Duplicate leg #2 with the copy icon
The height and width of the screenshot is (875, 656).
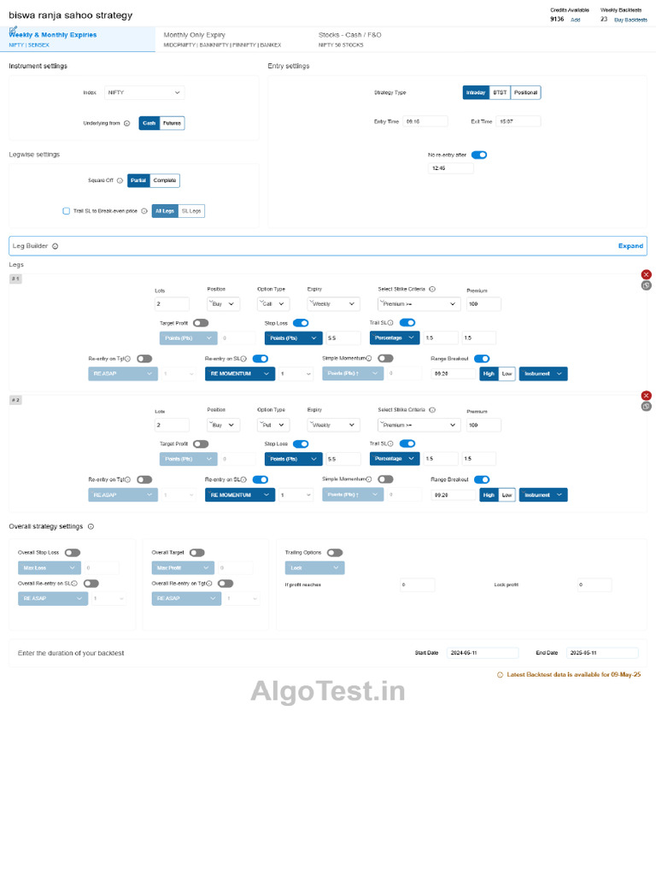tap(646, 406)
